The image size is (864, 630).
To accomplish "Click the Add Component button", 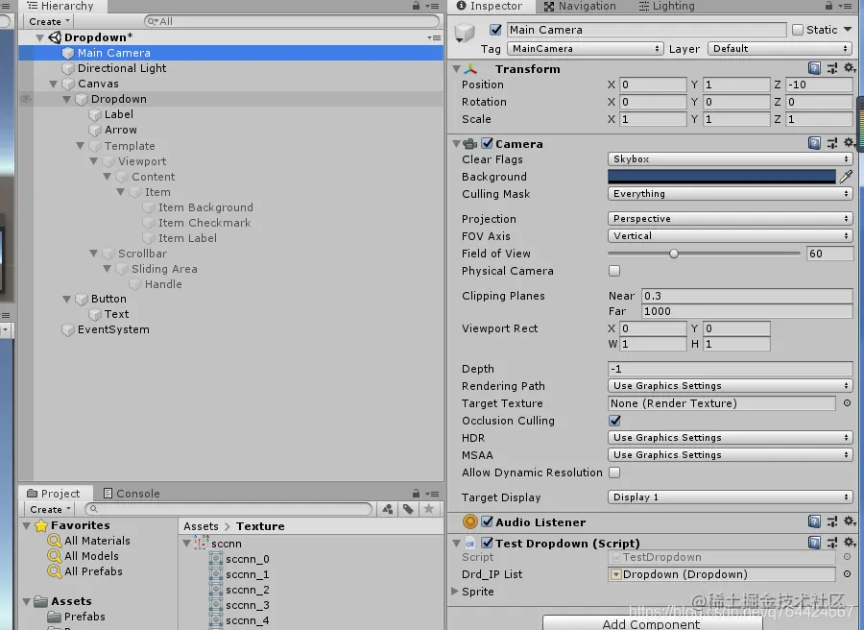I will (652, 624).
